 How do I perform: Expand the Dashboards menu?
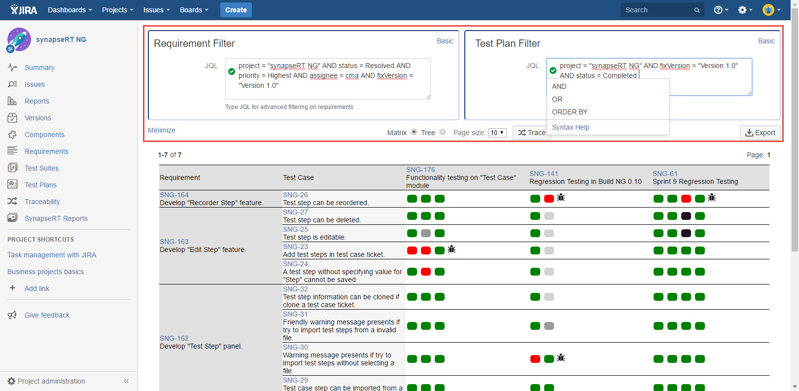[x=70, y=10]
